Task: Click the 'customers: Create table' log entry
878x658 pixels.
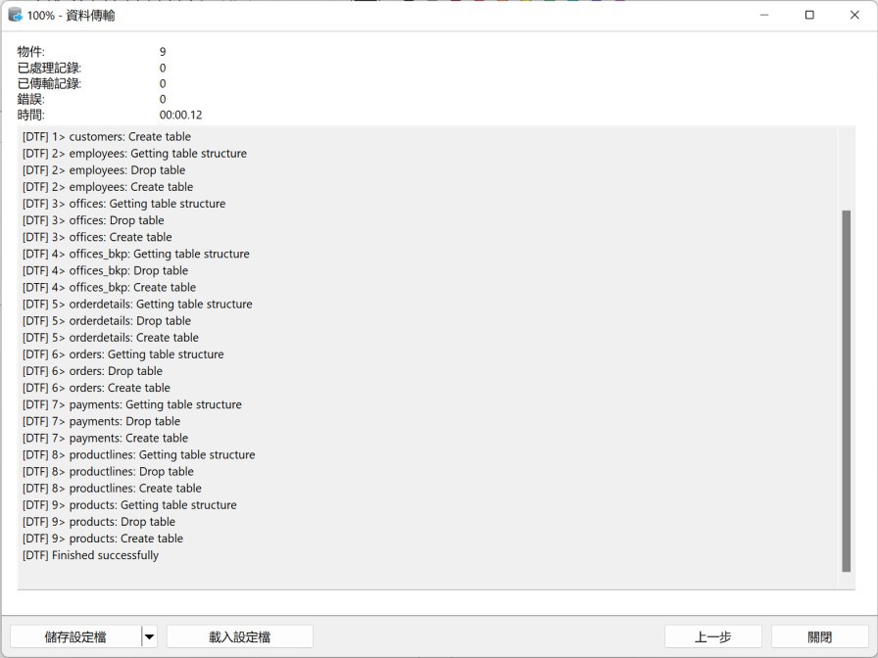Action: 107,137
